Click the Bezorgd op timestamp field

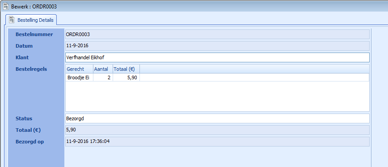[x=217, y=141]
